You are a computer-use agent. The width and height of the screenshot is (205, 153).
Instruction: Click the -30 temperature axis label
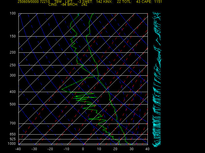click(34, 149)
